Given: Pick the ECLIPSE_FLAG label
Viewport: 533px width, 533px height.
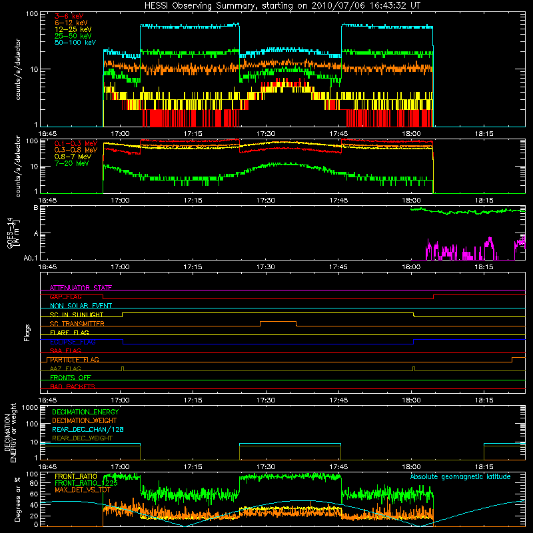Looking at the screenshot, I should 73,342.
